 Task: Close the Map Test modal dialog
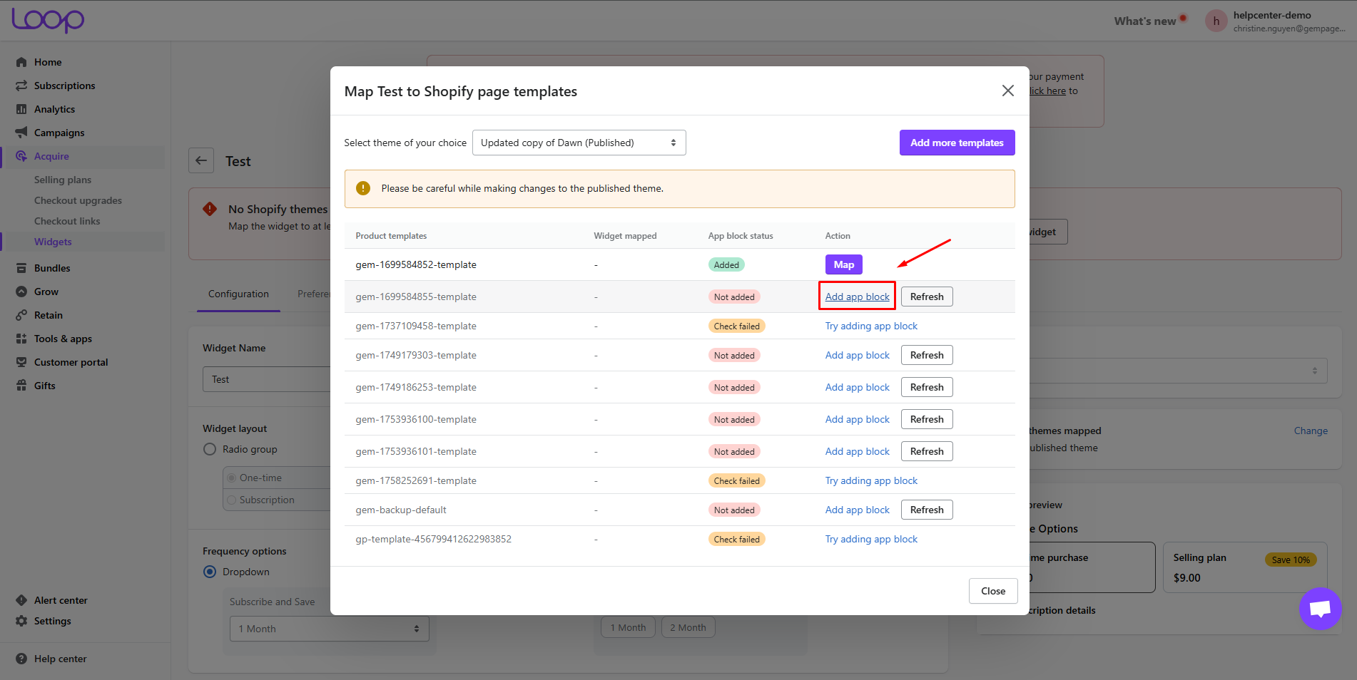tap(1007, 91)
